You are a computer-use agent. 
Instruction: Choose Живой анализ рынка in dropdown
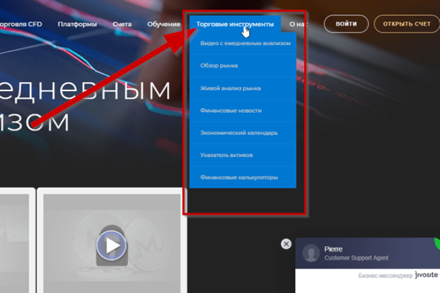click(243, 88)
